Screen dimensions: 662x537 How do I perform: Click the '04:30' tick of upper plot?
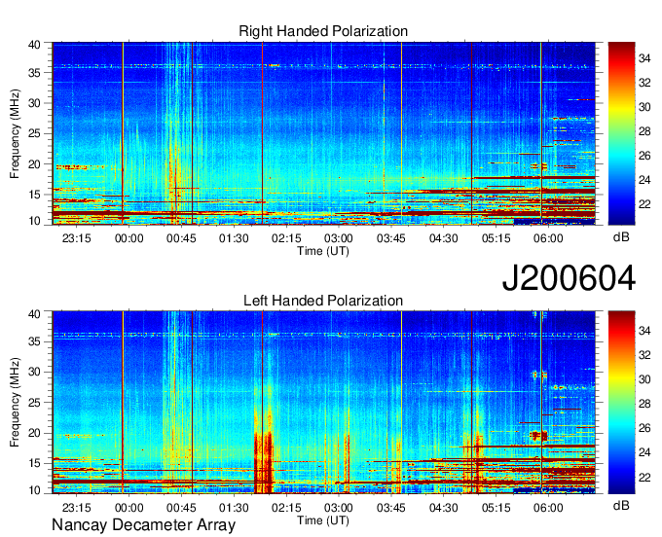pos(443,238)
